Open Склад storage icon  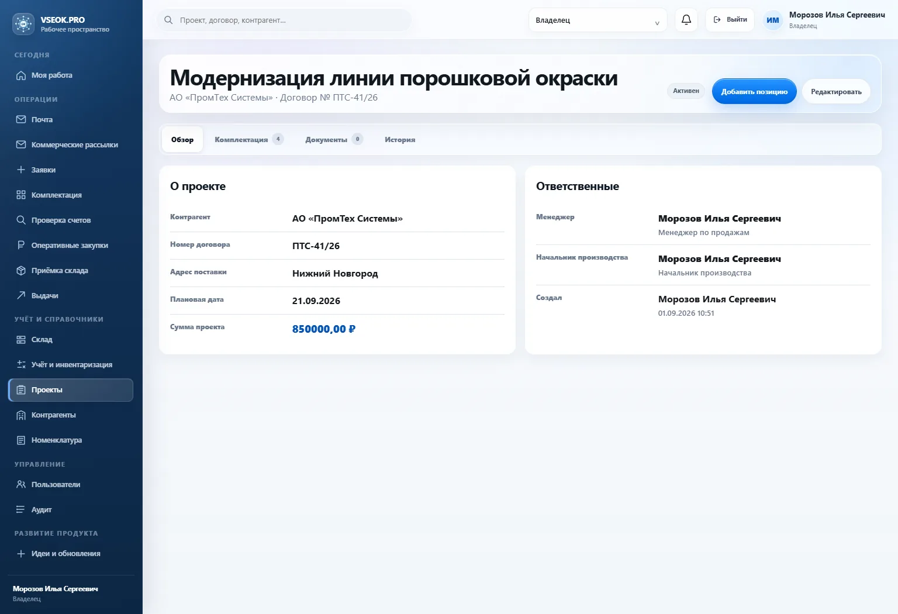tap(21, 339)
